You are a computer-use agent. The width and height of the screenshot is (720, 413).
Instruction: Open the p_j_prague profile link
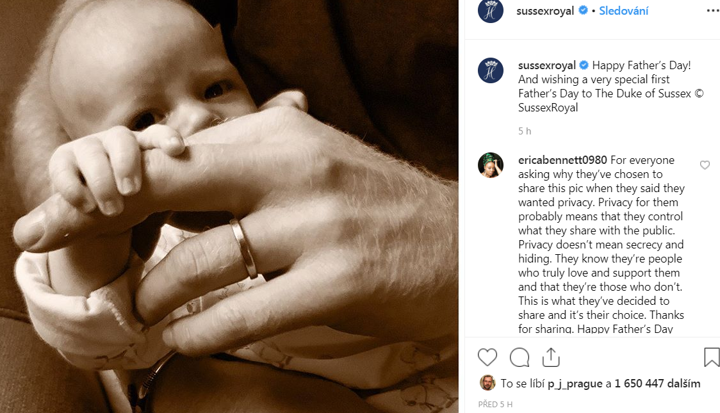click(575, 384)
